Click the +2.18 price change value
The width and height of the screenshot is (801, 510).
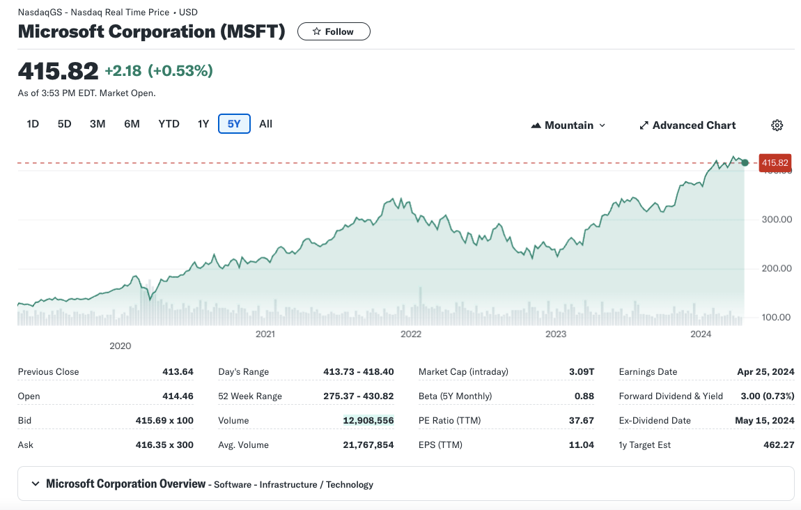point(123,70)
